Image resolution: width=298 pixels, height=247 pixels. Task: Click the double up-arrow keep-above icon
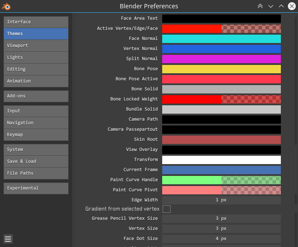pyautogui.click(x=260, y=6)
